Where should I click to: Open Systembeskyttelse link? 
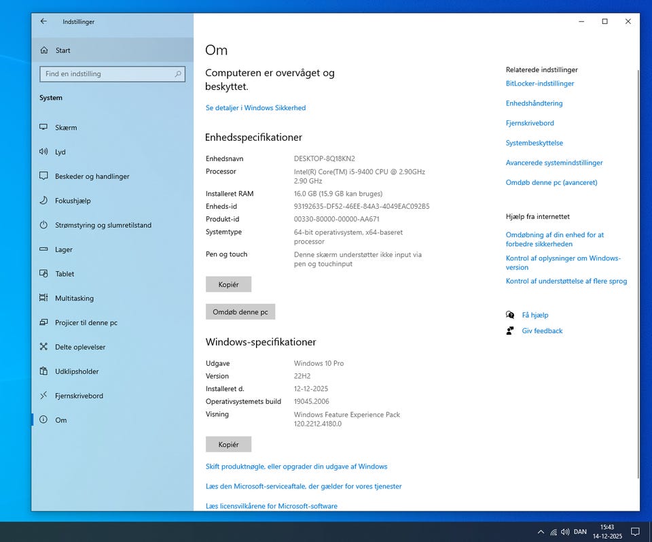[x=535, y=143]
